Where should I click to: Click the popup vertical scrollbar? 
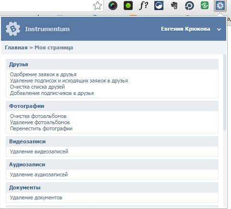pyautogui.click(x=225, y=92)
